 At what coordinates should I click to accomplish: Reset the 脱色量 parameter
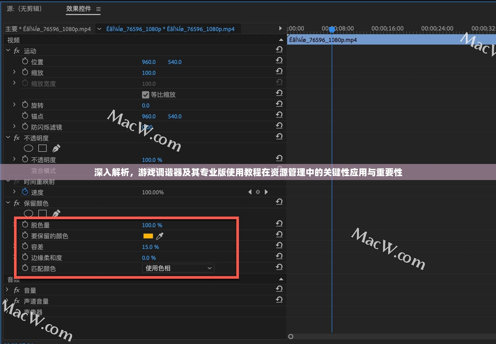point(279,224)
